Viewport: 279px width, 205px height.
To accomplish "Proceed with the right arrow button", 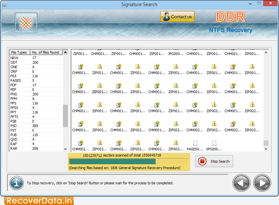I will point(262,183).
